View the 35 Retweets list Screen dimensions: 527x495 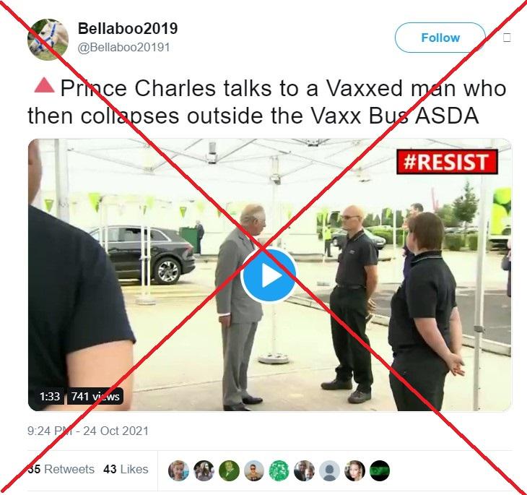pos(61,469)
